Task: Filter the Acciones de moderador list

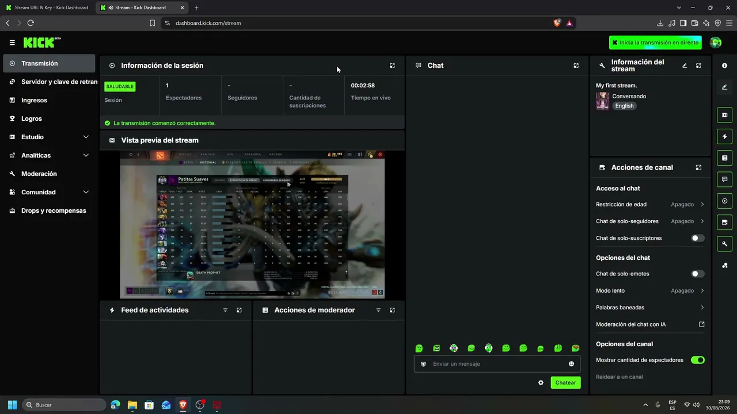Action: point(378,310)
